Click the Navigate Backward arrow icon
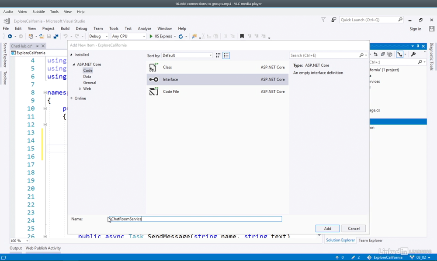 [x=10, y=36]
